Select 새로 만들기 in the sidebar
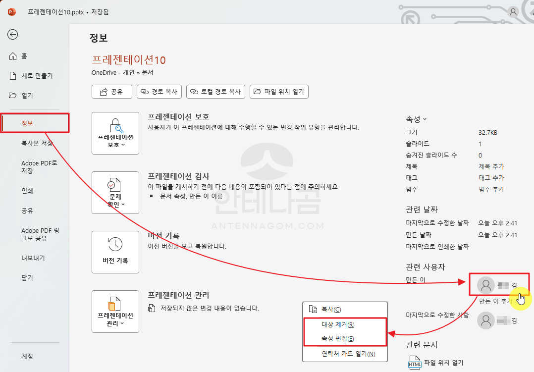Screen dimensions: 534x372 click(x=31, y=76)
